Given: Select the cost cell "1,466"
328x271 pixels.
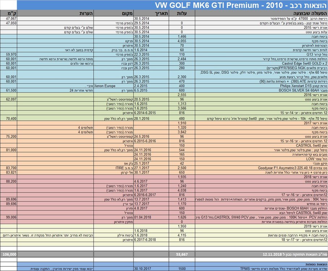Looking at the screenshot, I should [x=182, y=36].
